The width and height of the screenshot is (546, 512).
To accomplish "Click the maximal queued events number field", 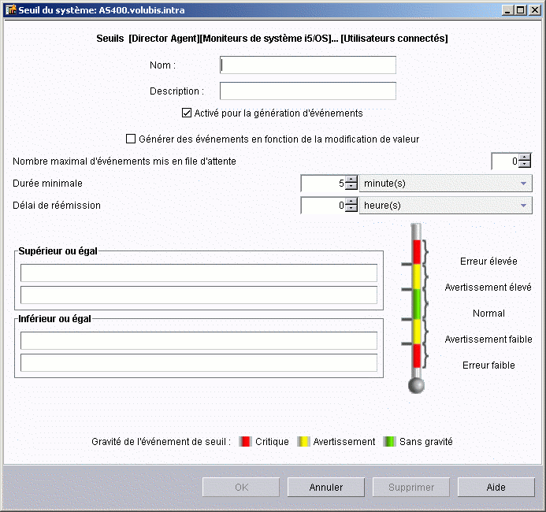I will pyautogui.click(x=505, y=161).
